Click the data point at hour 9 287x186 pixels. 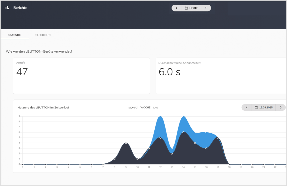coord(126,143)
